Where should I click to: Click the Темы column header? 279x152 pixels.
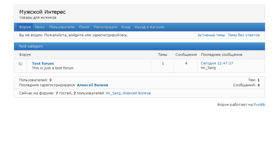click(x=163, y=55)
